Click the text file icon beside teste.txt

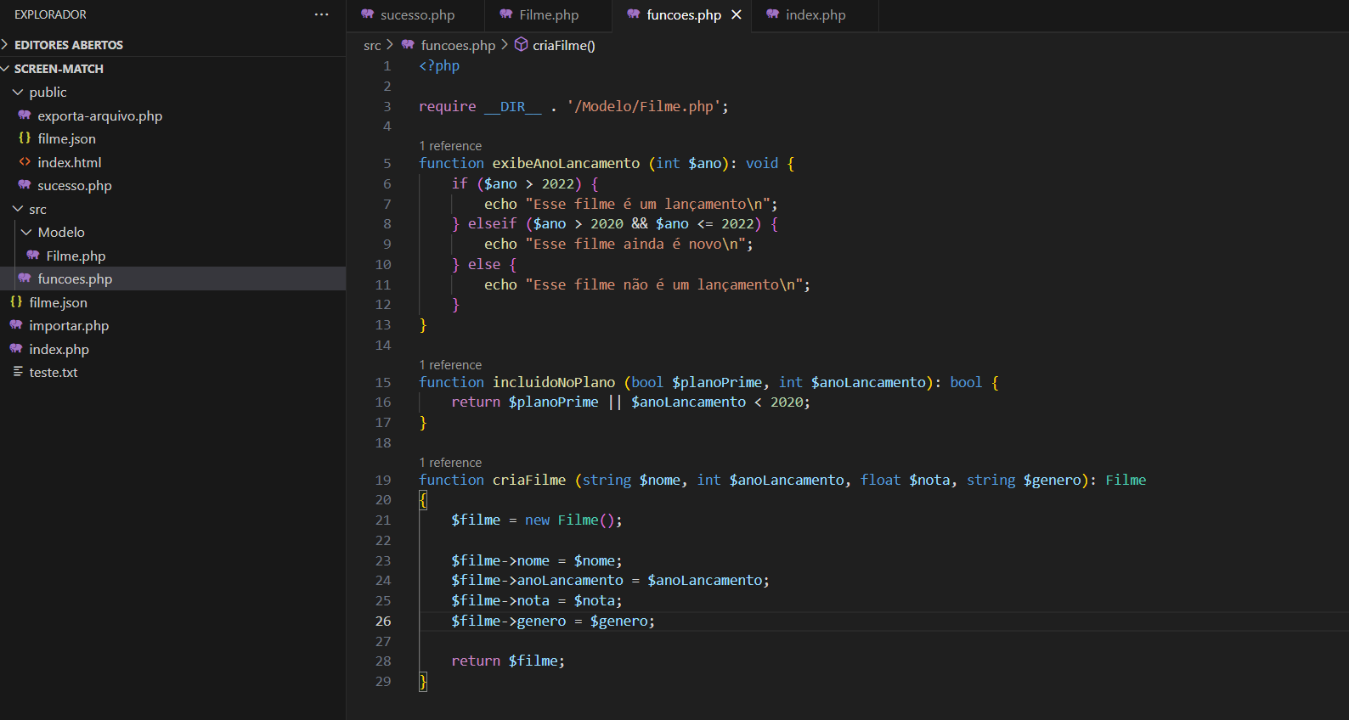click(18, 371)
